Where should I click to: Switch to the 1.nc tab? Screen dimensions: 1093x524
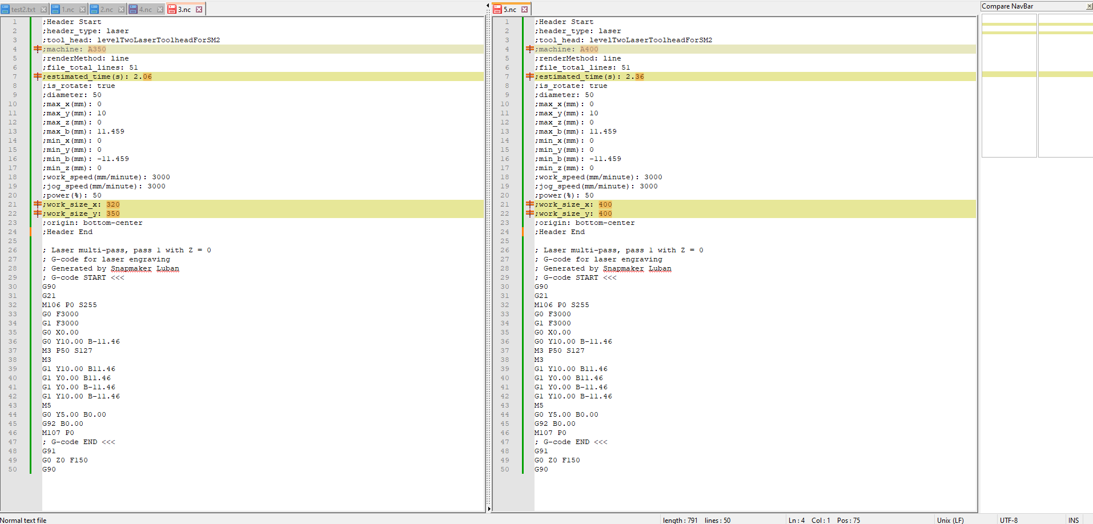pyautogui.click(x=68, y=9)
